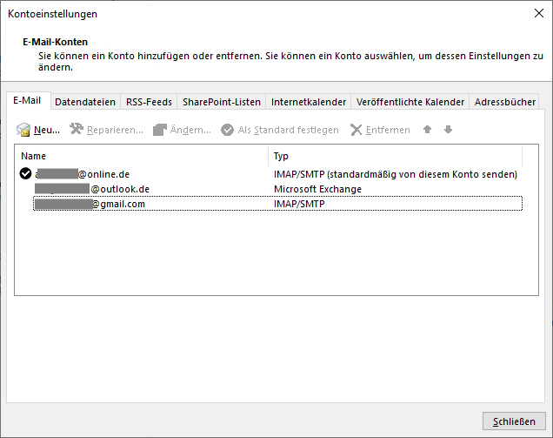Click the Name column header
The height and width of the screenshot is (438, 553).
coord(142,156)
